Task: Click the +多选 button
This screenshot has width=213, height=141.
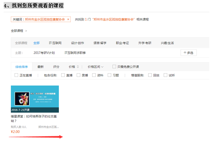Action: point(188,53)
